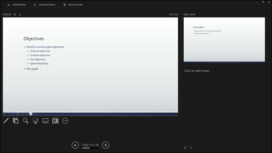Click the Slide 9 of 20 indicator
This screenshot has width=272, height=153.
tap(90, 145)
